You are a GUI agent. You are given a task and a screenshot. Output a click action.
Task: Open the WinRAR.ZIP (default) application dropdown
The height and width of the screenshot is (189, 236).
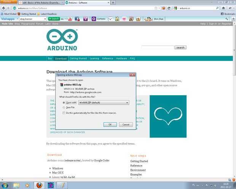tap(104, 103)
